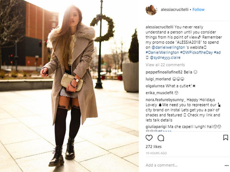Visit commenter peppefinoallafine82's profile

point(164,72)
